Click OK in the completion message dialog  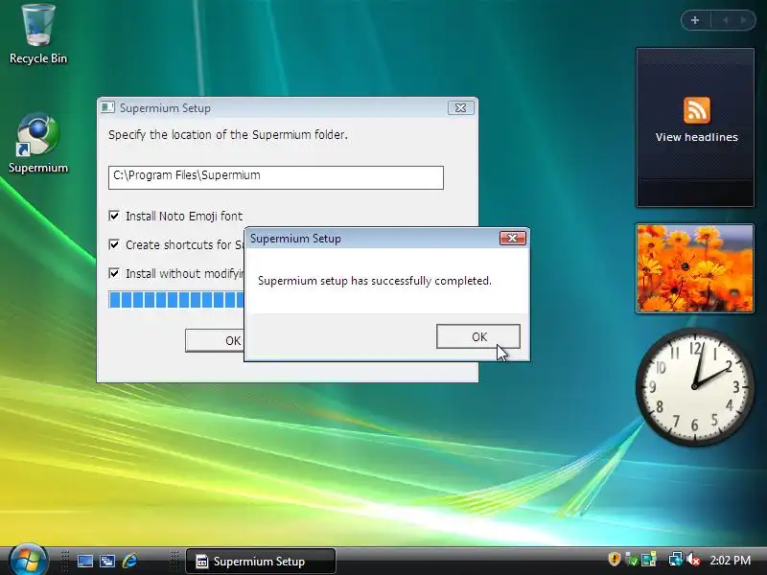pyautogui.click(x=477, y=336)
